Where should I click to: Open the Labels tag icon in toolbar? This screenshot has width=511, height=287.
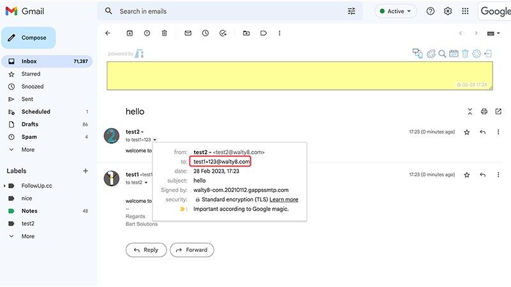tap(264, 33)
